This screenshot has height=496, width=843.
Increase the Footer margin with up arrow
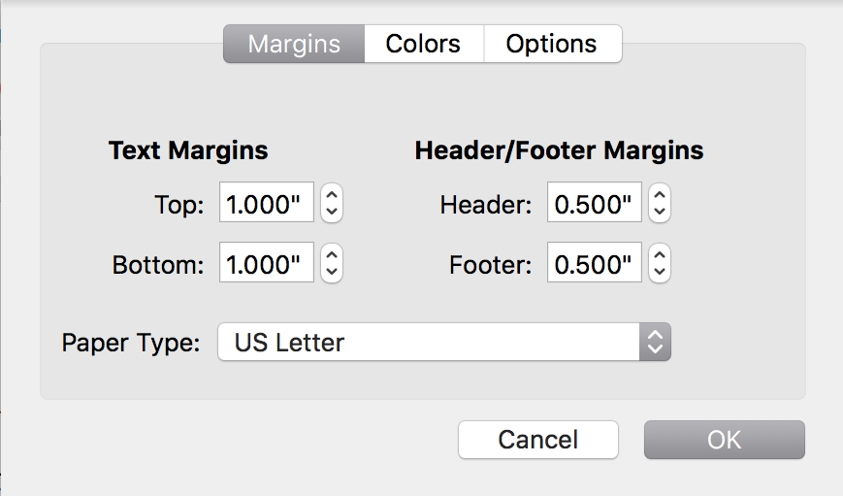coord(660,254)
